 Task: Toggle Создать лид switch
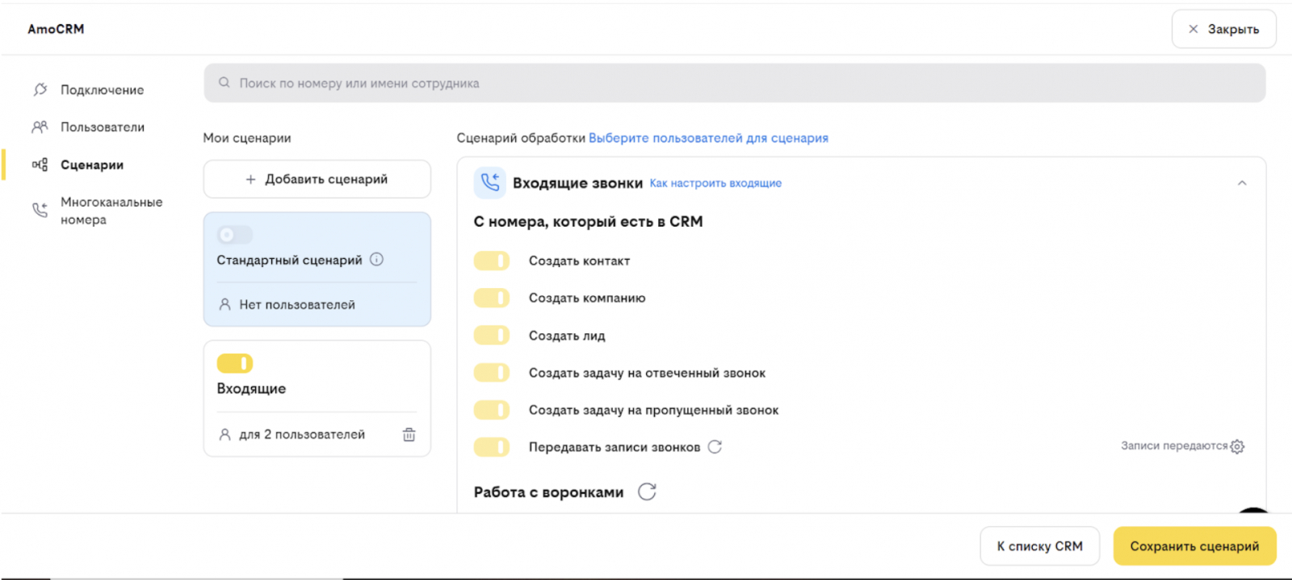tap(492, 336)
